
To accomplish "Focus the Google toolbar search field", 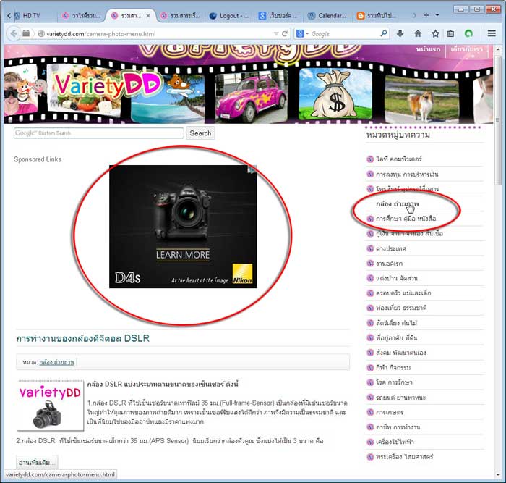I will 345,33.
